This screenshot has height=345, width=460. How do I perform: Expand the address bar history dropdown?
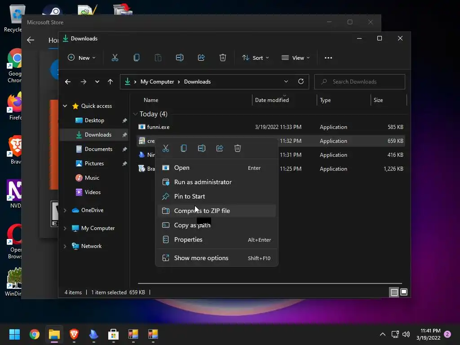[286, 82]
